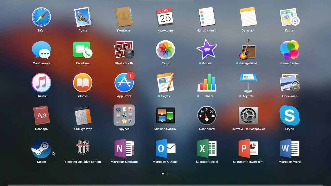The image size is (331, 186).
Task: Click the 'Game Center' label
Action: 290,63
